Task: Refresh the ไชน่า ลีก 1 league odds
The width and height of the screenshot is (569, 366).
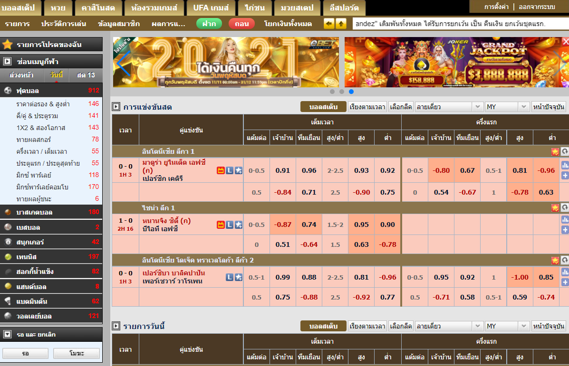Action: tap(565, 207)
